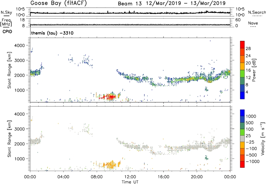Click the Power colorbar '16' tick label

248,70
